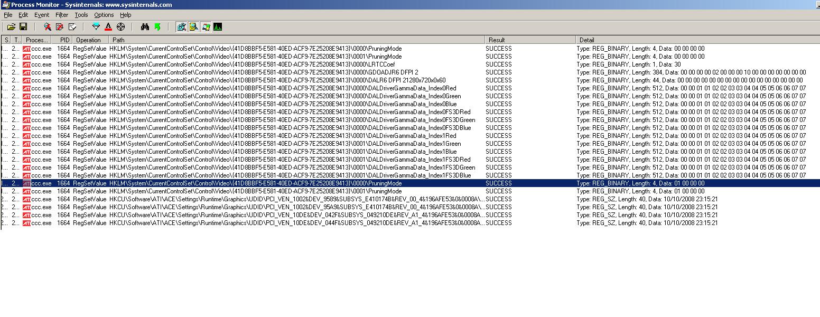This screenshot has width=820, height=317.
Task: Click detail 'Length: 44' of the DALR6 row
Action: (x=645, y=80)
